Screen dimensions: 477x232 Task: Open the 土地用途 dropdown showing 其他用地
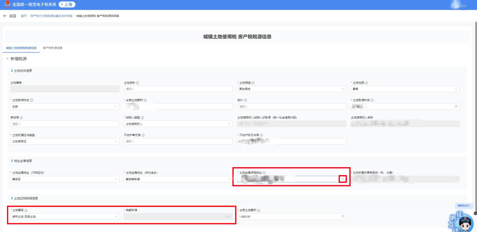[291, 89]
